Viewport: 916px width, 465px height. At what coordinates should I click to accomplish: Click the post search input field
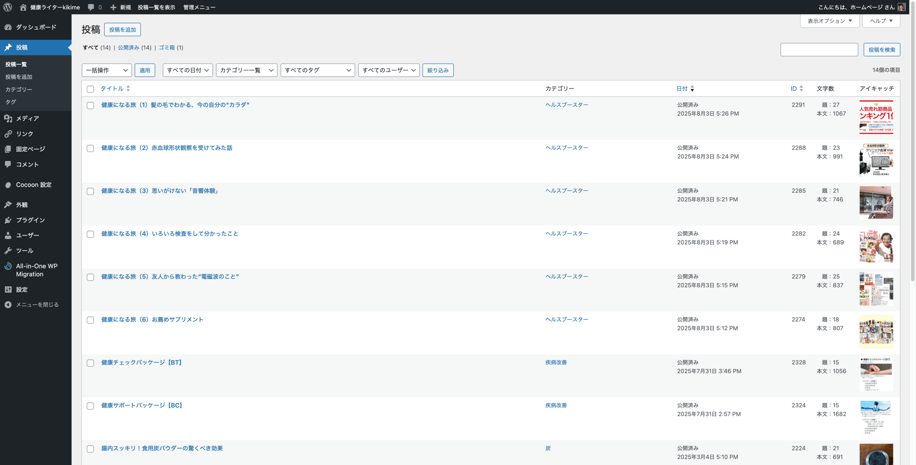tap(819, 50)
